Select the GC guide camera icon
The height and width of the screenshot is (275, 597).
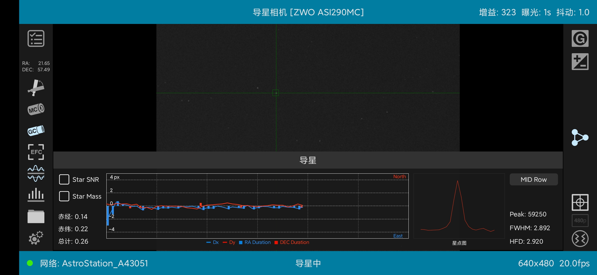pos(36,131)
